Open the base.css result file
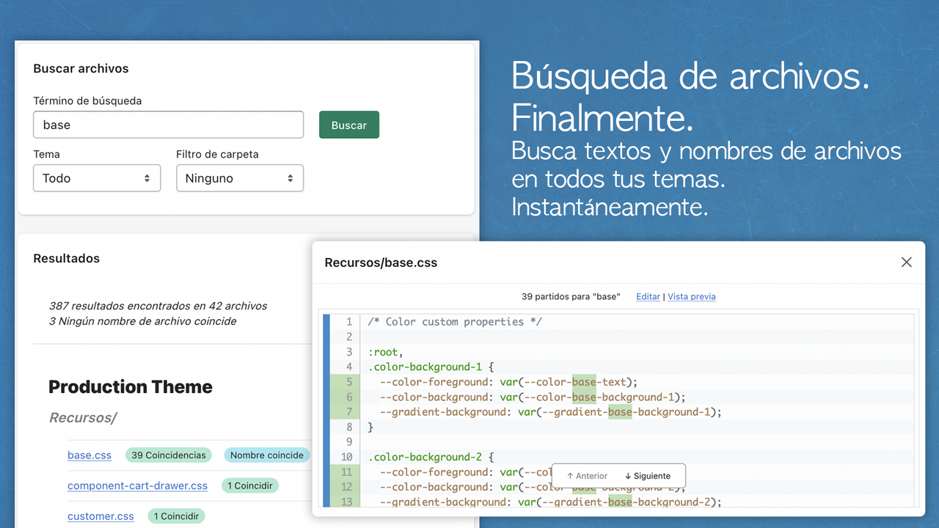939x528 pixels. tap(89, 455)
